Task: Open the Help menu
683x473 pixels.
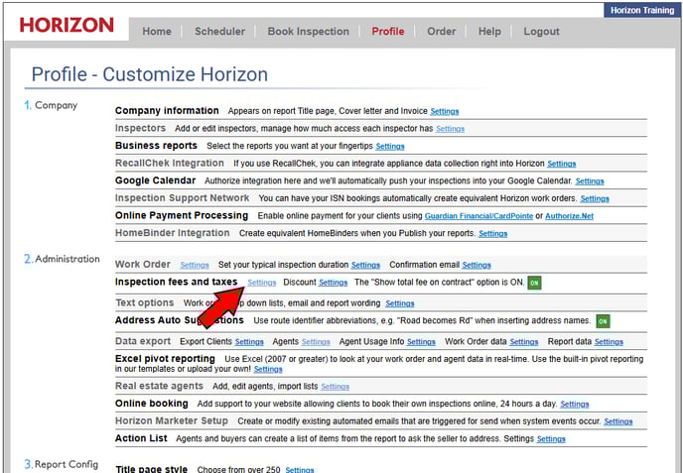Action: coord(489,32)
